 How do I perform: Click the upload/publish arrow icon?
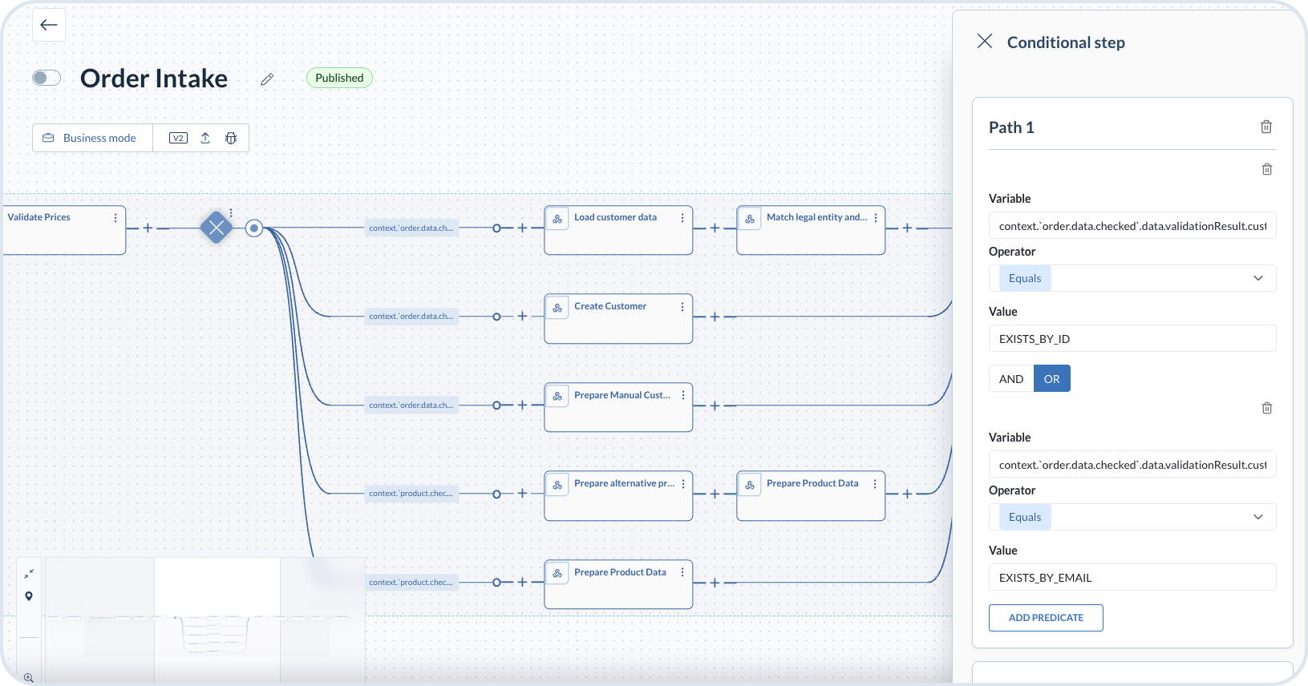(x=205, y=138)
